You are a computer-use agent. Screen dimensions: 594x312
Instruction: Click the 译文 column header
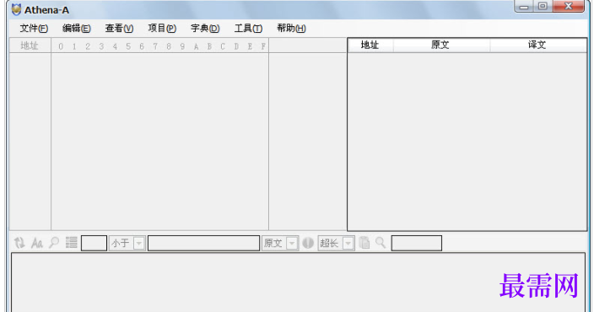click(x=538, y=45)
